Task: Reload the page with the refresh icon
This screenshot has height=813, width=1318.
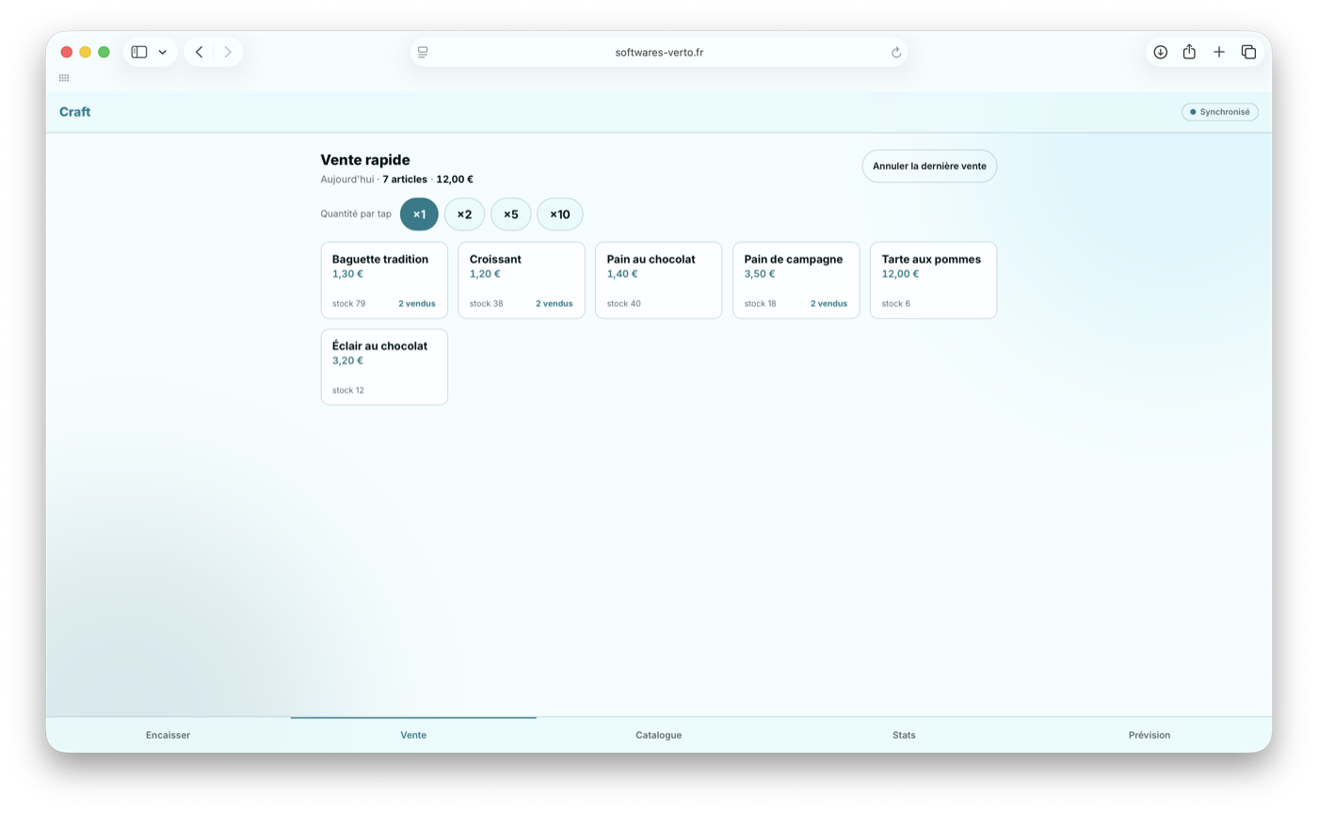Action: [896, 53]
